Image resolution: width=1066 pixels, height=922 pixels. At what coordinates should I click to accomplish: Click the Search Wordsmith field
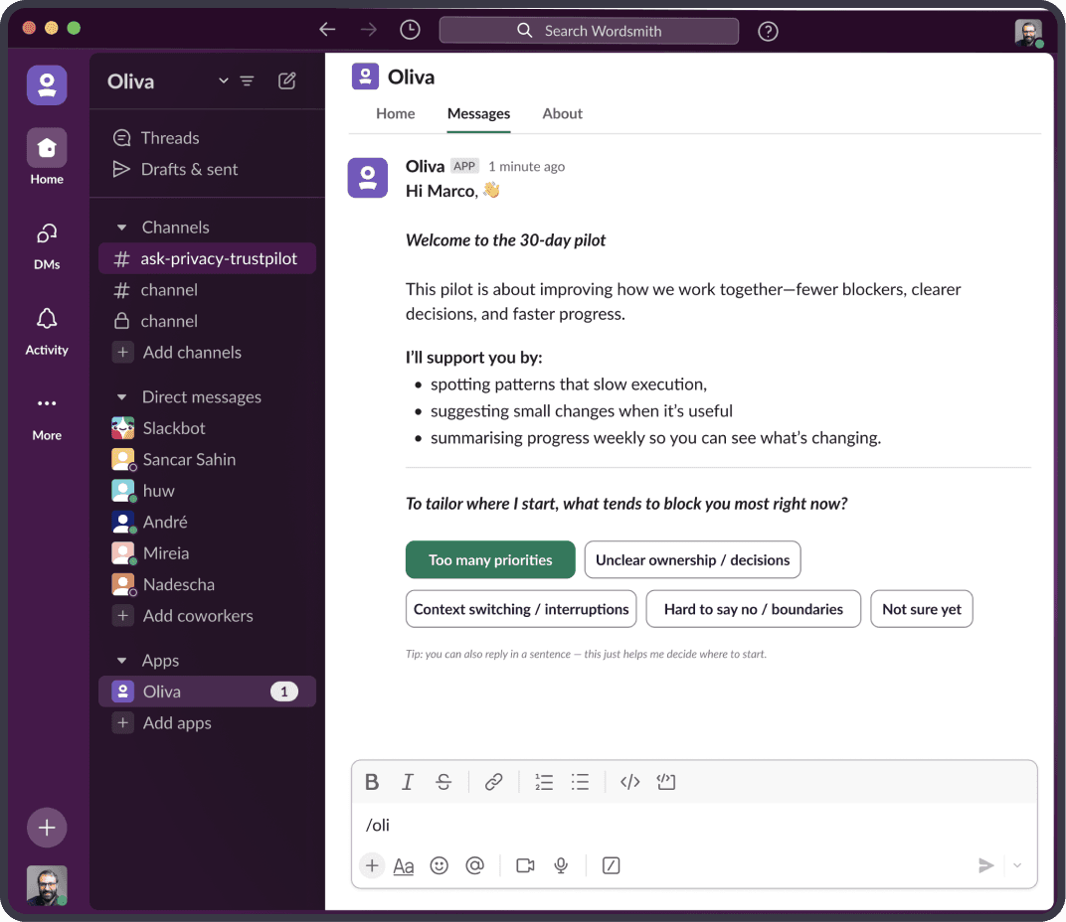[x=589, y=31]
